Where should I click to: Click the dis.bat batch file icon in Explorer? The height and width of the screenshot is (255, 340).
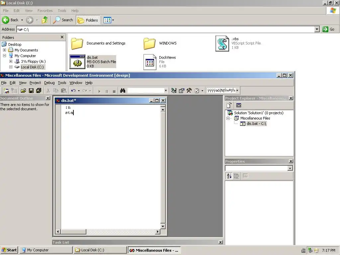click(77, 62)
